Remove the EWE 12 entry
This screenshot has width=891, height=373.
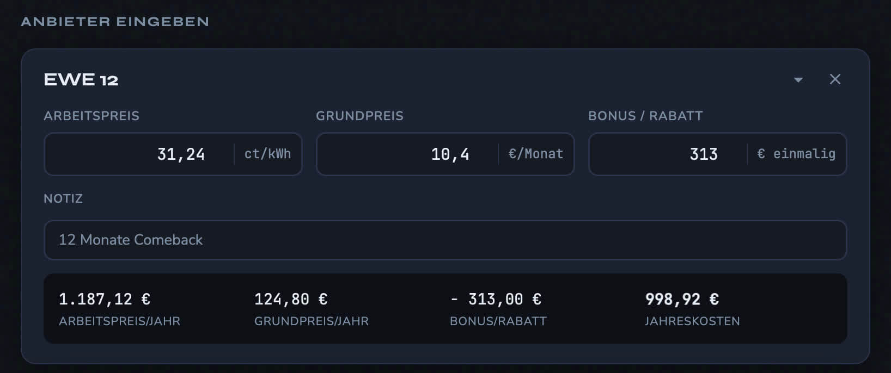pos(835,79)
